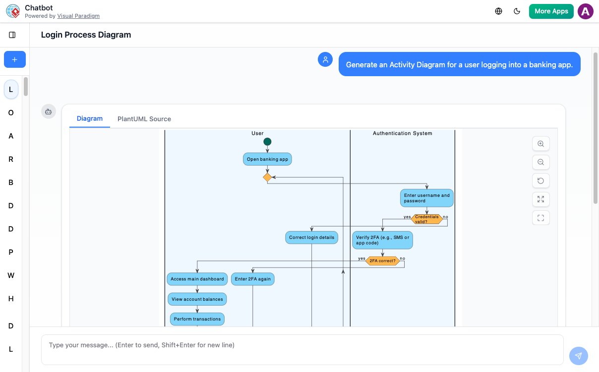Toggle dark mode with the moon icon
599x372 pixels.
(x=517, y=11)
